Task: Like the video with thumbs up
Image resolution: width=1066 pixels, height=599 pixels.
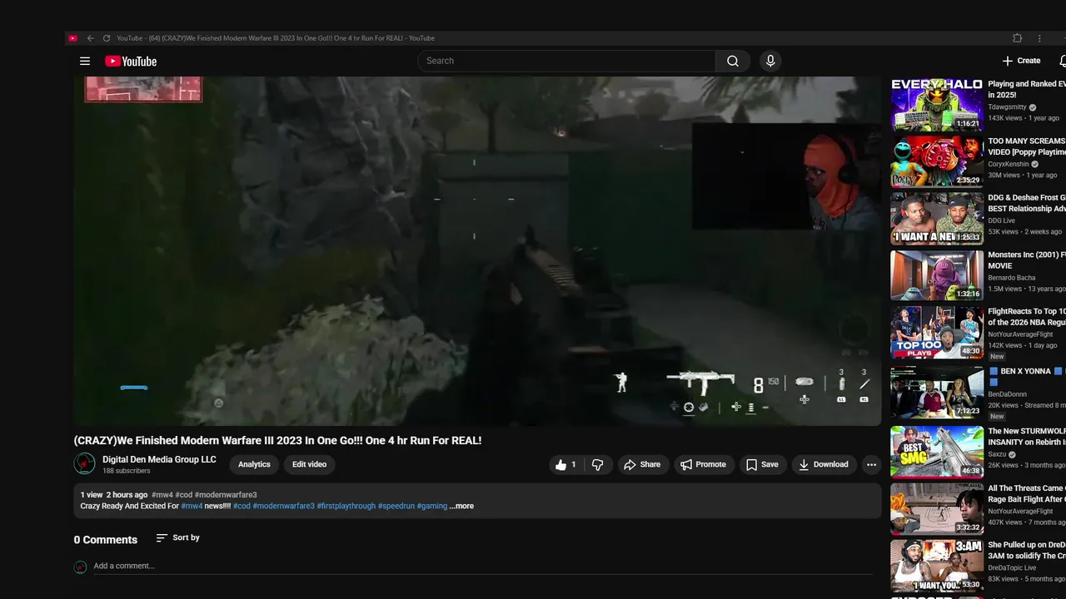Action: point(565,464)
